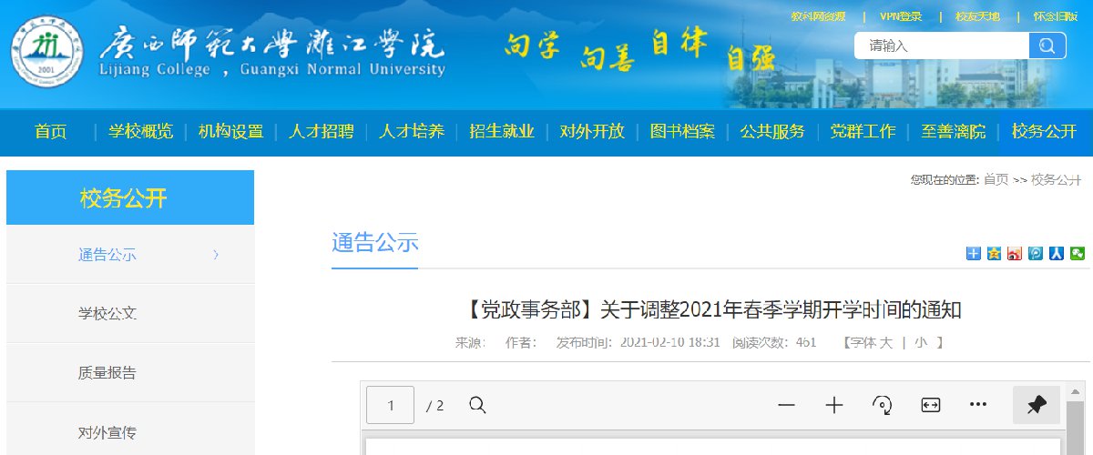Add the article to QQ Zone
Screen dimensions: 1093x455
(x=994, y=254)
